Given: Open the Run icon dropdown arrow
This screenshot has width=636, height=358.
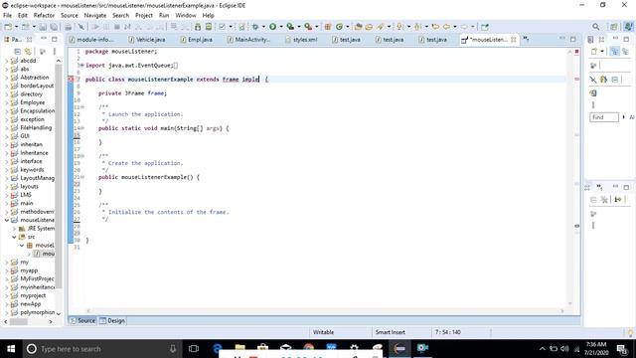Looking at the screenshot, I should tap(281, 27).
